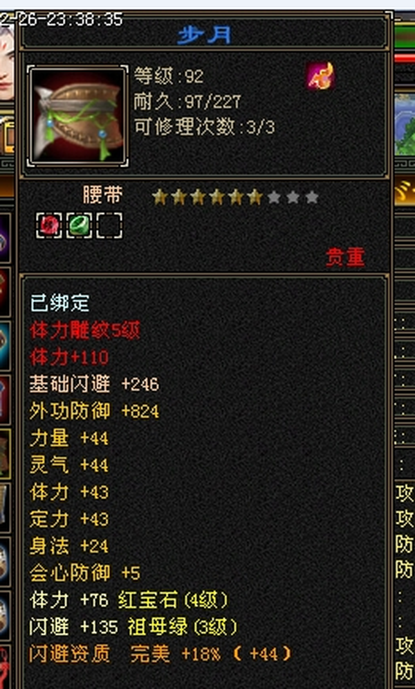
Task: Click the red 贵重 label
Action: point(345,258)
